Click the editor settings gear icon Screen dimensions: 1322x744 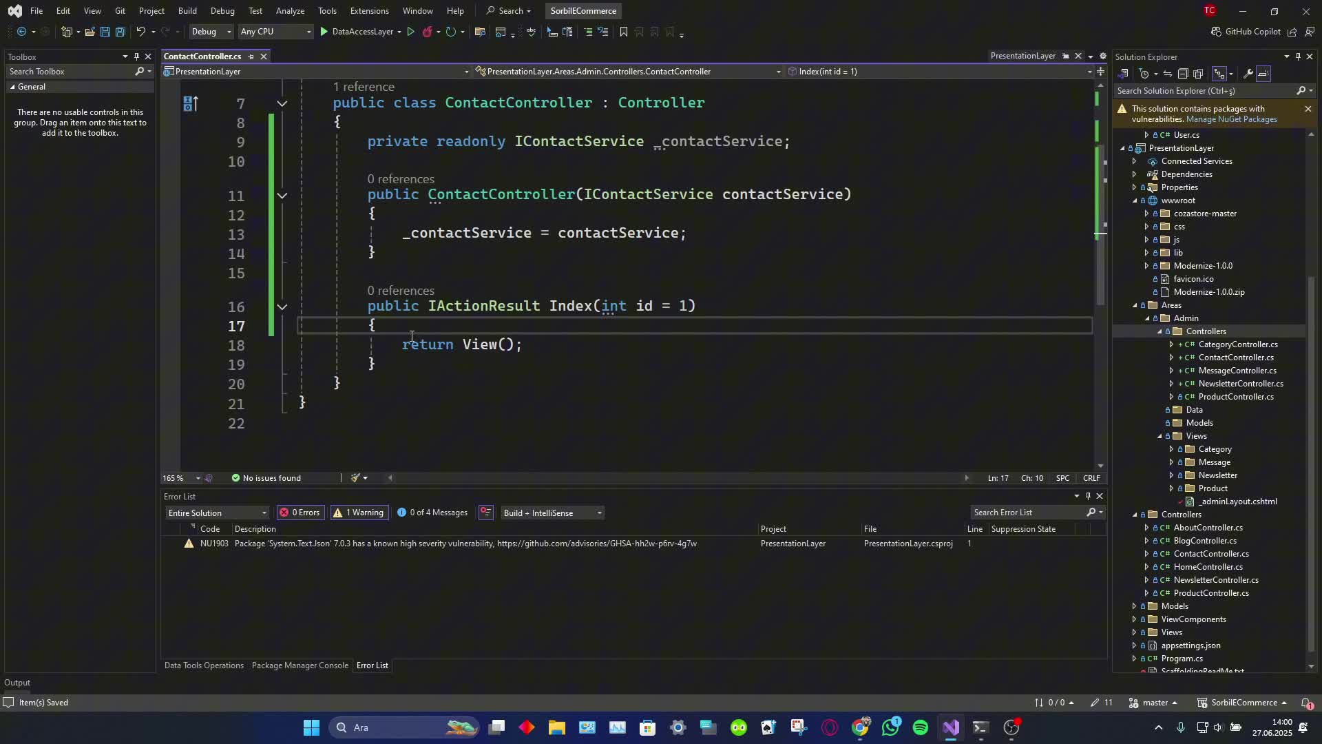[1103, 56]
